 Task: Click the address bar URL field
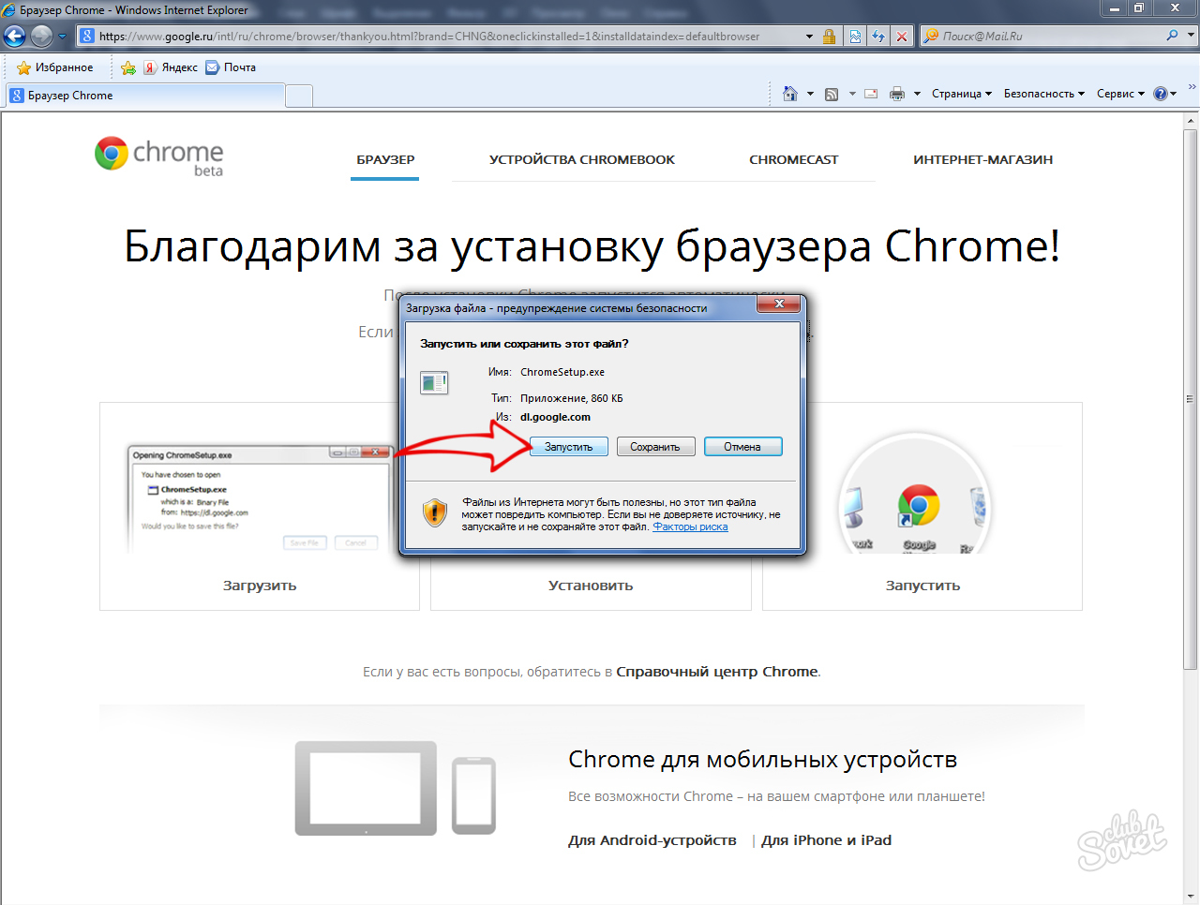point(441,37)
